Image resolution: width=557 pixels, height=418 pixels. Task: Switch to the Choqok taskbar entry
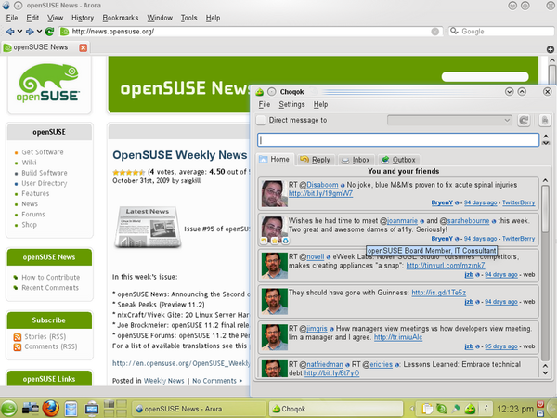(x=336, y=409)
